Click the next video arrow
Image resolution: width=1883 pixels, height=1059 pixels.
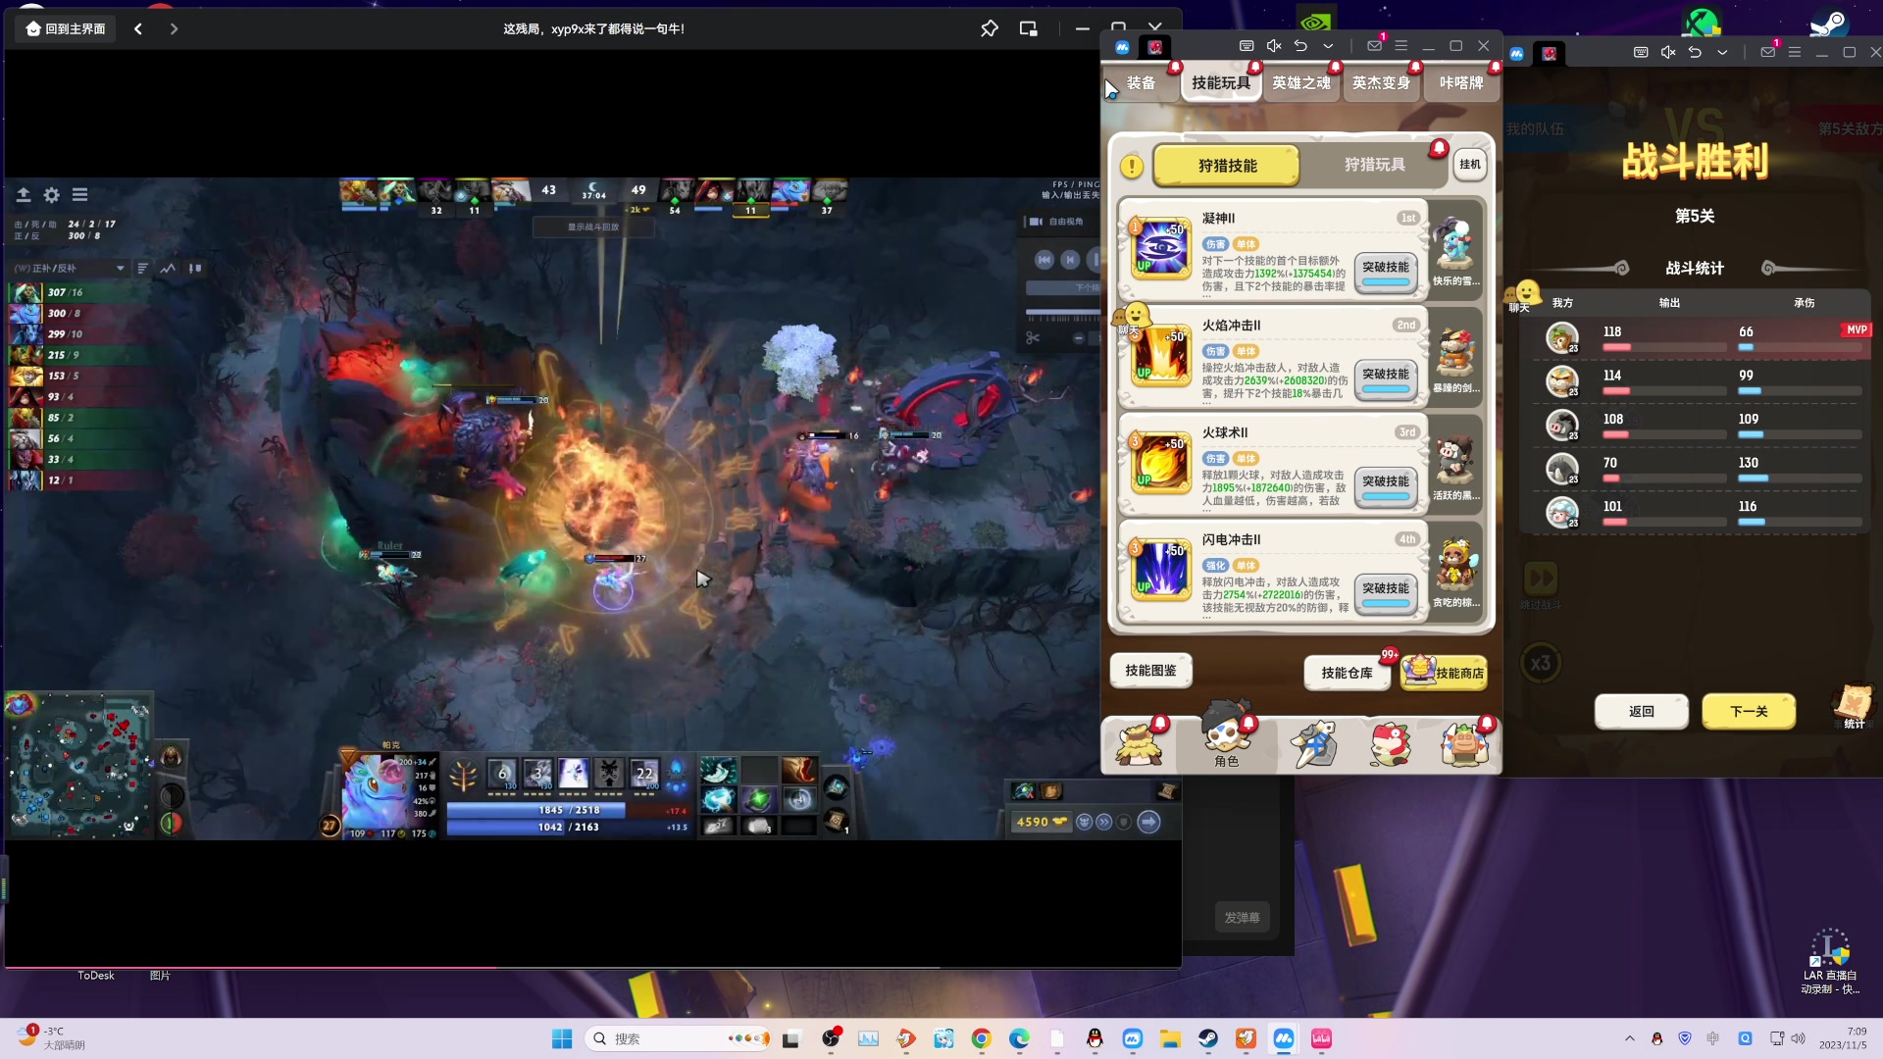(174, 28)
